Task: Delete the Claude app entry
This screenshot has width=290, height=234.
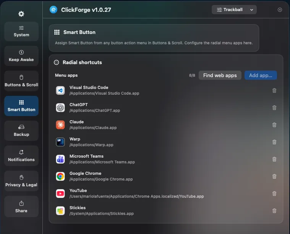Action: click(x=274, y=125)
